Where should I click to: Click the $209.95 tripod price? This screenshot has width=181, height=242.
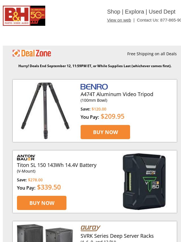(x=113, y=116)
